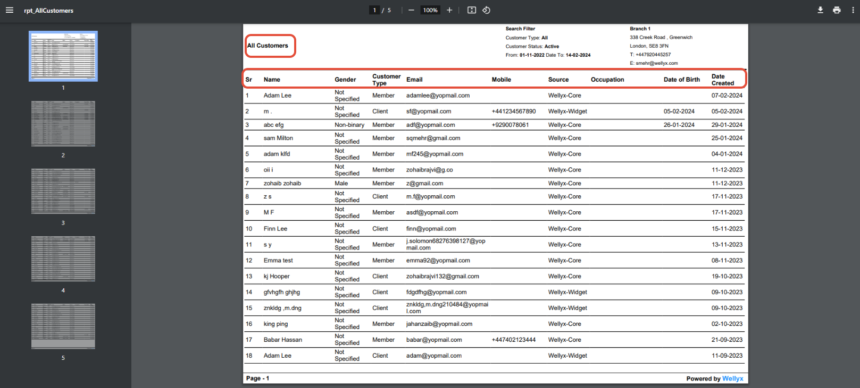Select page 1 thumbnail

63,56
